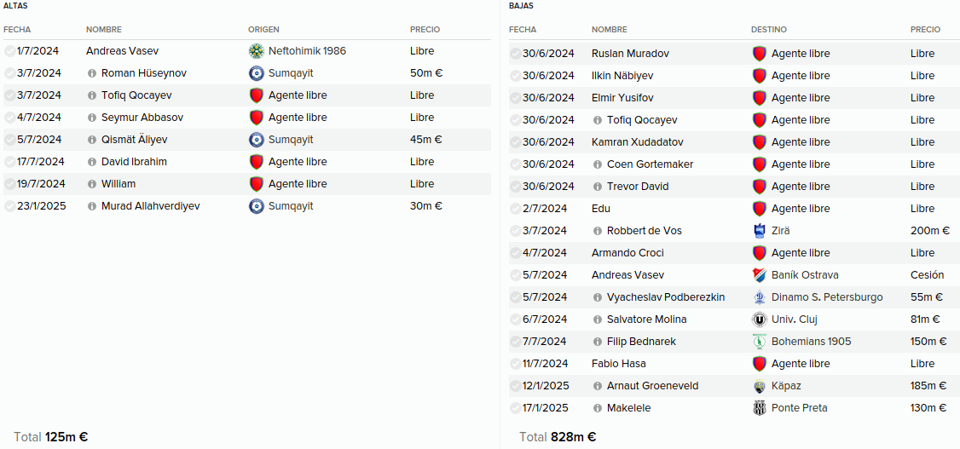960x449 pixels.
Task: Click the Neftohimik 1986 club badge
Action: click(x=256, y=51)
